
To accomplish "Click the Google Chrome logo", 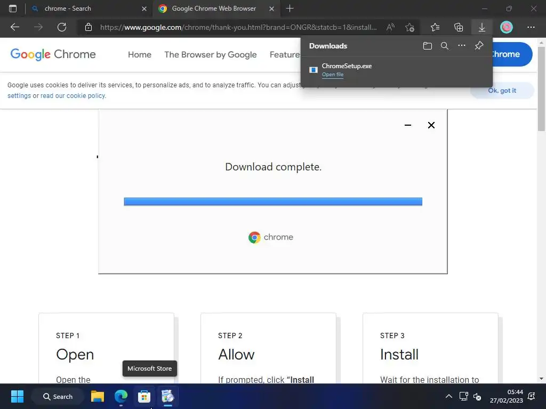I will [x=53, y=54].
